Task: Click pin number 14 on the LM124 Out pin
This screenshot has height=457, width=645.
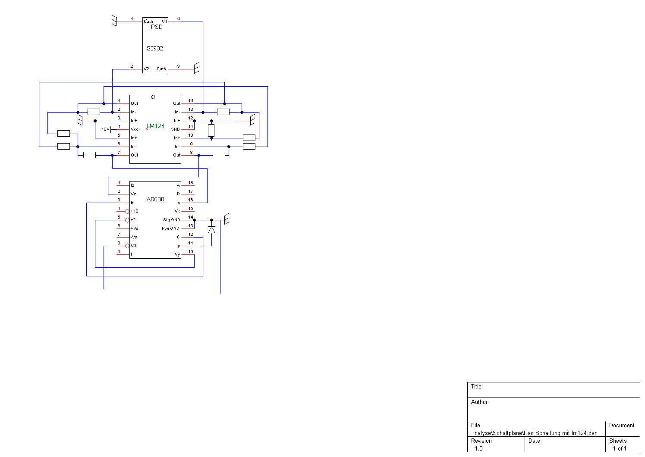Action: 191,101
